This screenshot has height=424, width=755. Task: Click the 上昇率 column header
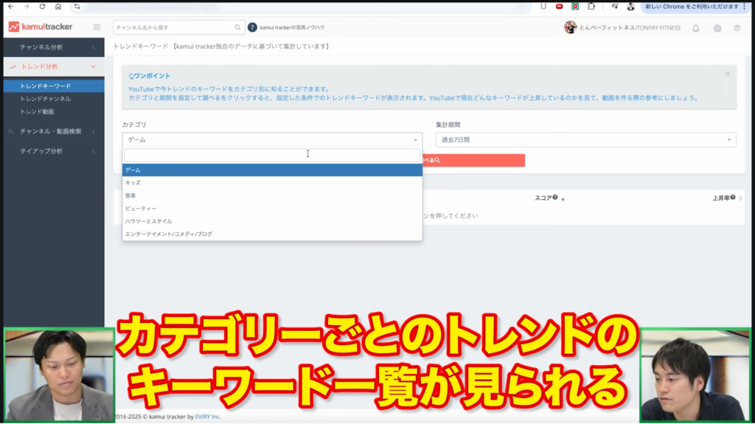(721, 198)
